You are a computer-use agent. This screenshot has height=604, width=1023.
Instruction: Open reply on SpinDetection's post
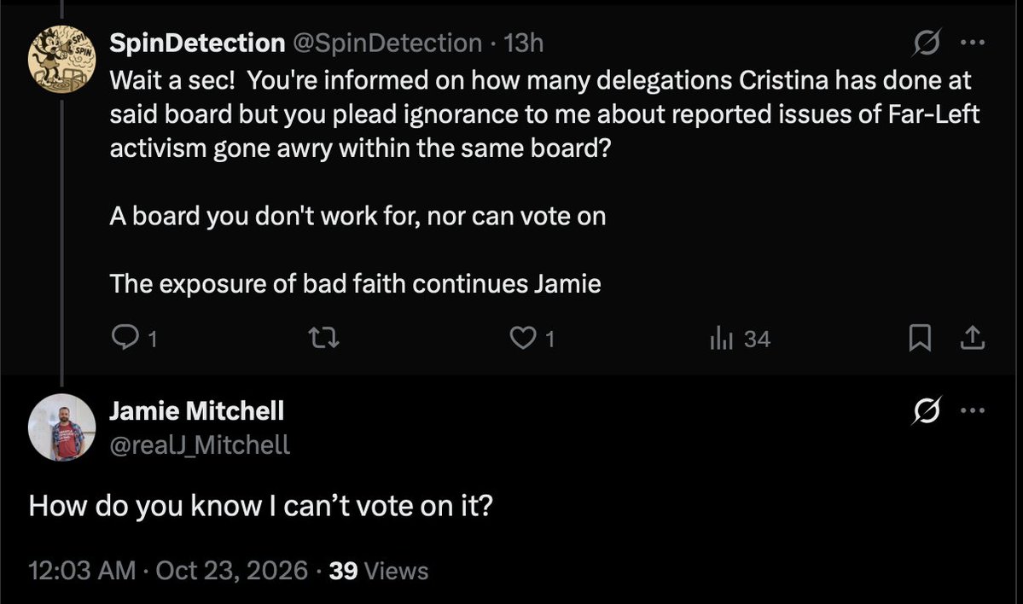point(134,339)
